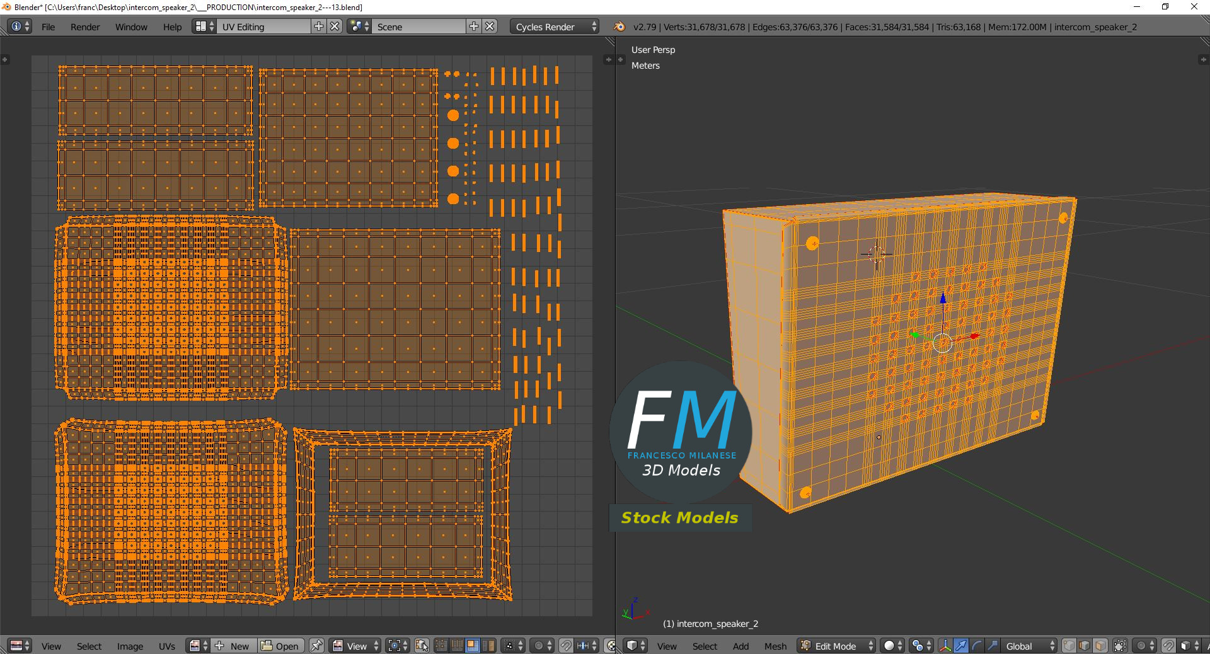Switch to vertex select mode in 3D view
Screen dimensions: 1210x654
tap(1069, 646)
